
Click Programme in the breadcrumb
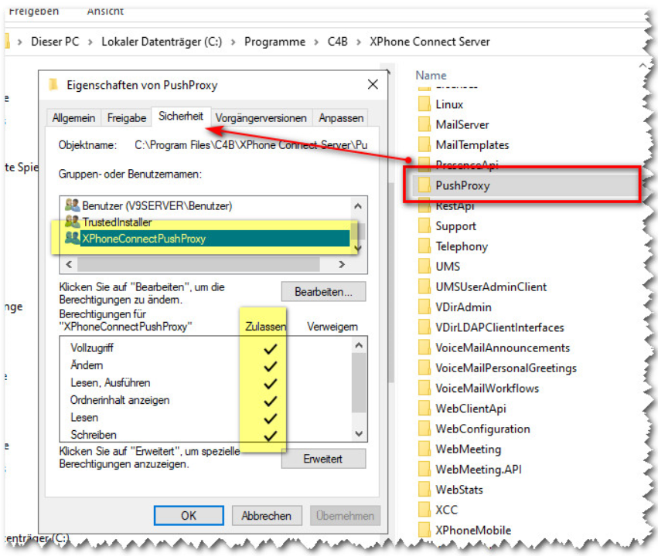[274, 42]
